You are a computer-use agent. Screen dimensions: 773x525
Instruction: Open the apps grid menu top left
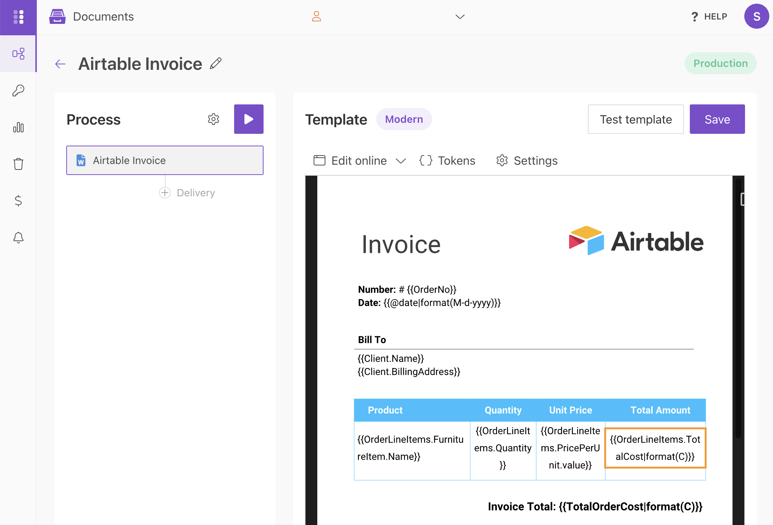18,17
